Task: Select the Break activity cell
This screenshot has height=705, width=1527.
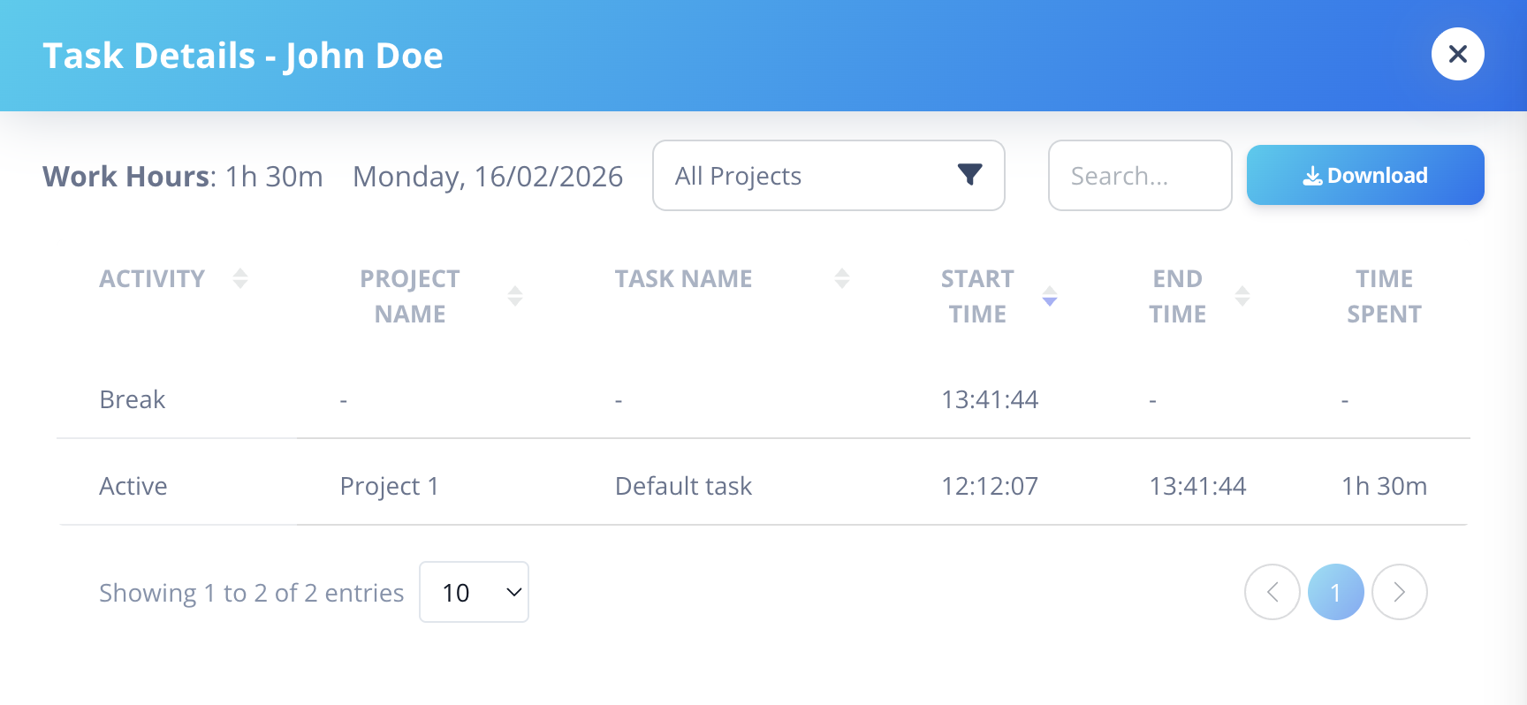Action: click(133, 399)
